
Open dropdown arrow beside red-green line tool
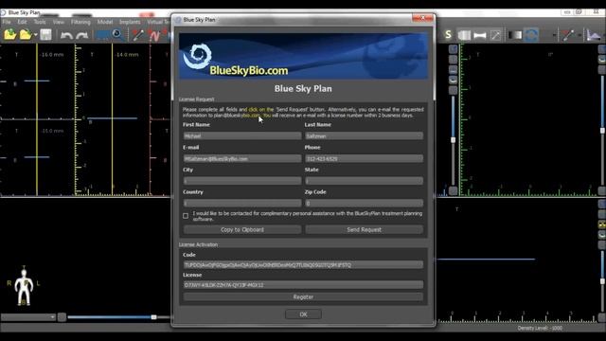[x=579, y=36]
